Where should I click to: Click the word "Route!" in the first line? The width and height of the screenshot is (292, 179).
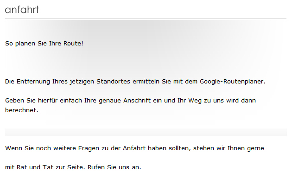(73, 44)
